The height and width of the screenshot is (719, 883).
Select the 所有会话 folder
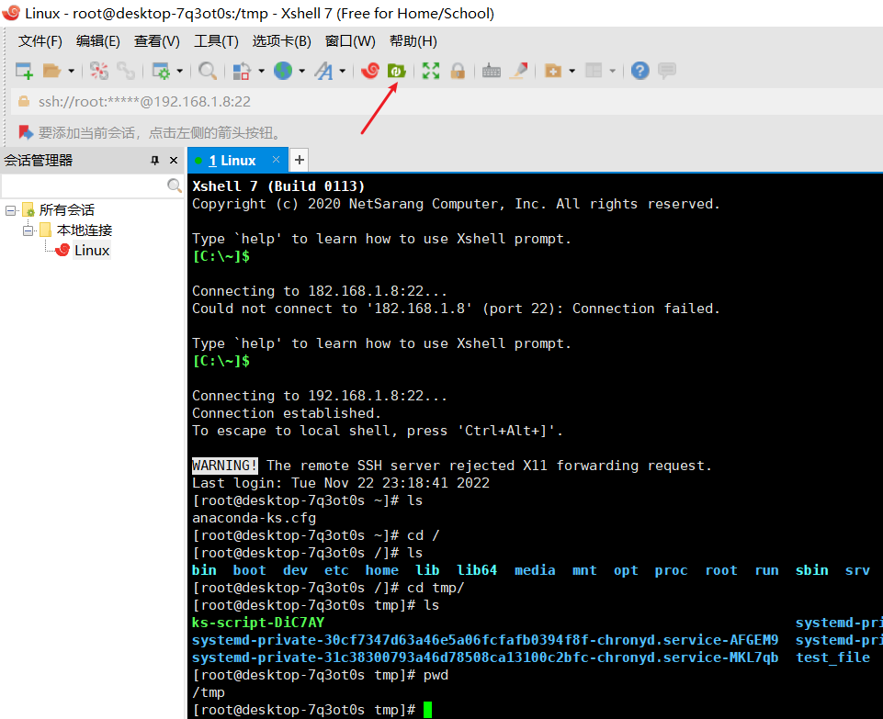coord(66,210)
